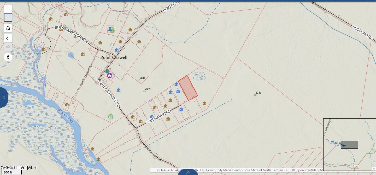Viewport: 376px width, 175px height.
Task: Zoom out with the minus button
Action: point(8,18)
